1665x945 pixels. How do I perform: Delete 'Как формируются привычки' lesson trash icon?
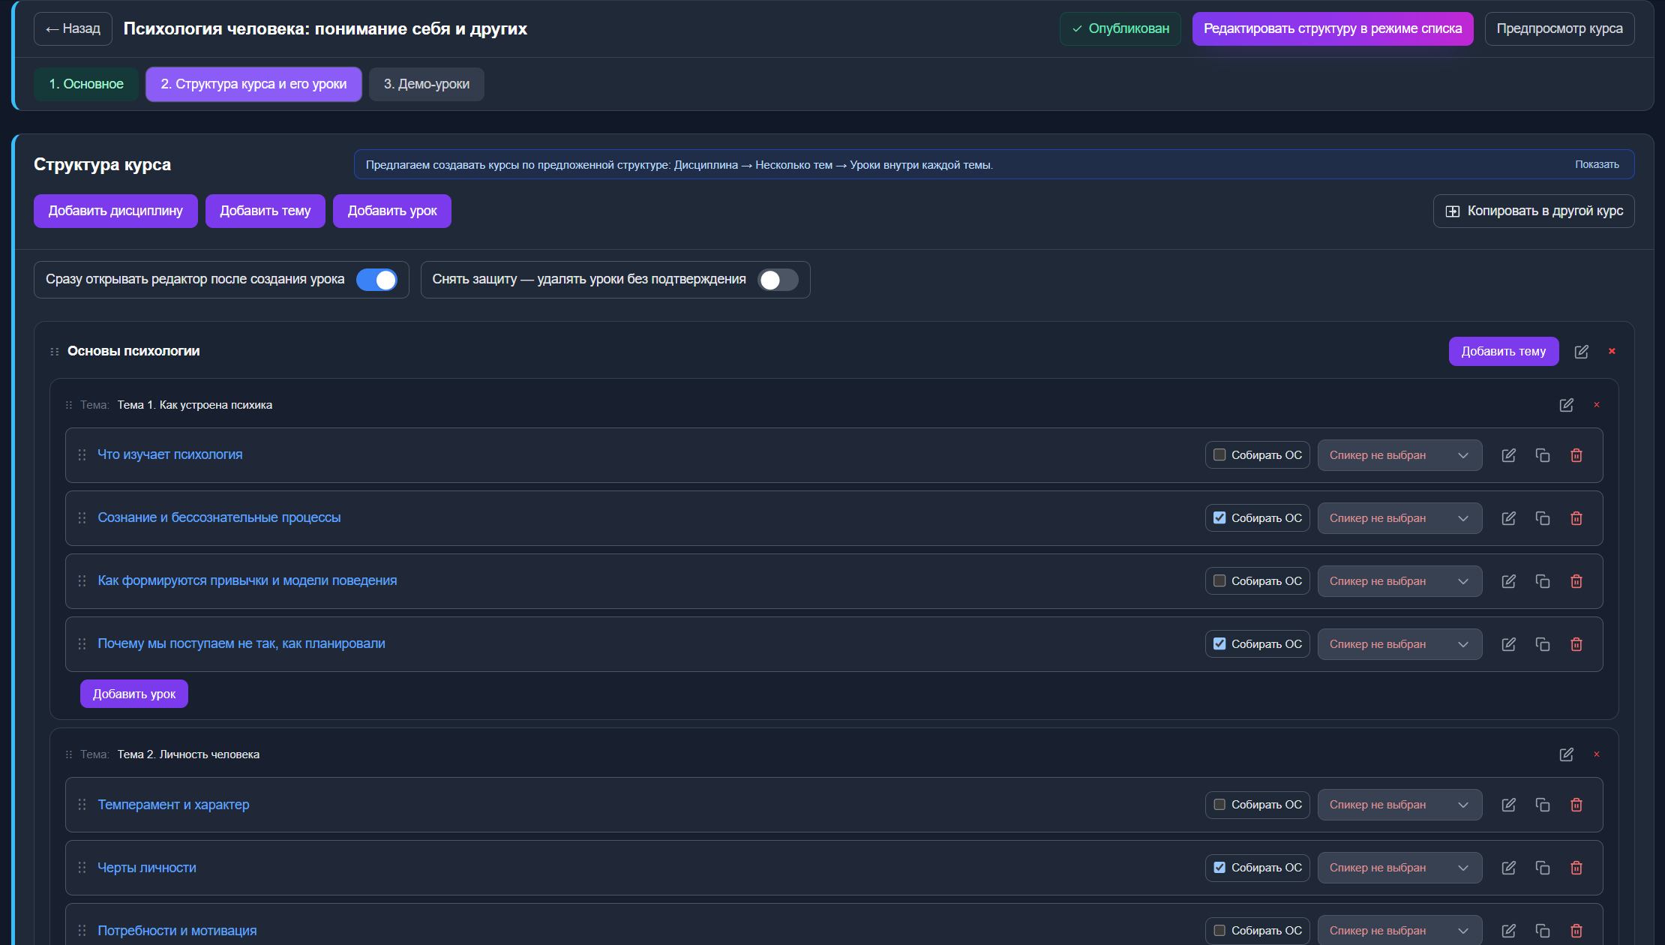click(x=1576, y=581)
